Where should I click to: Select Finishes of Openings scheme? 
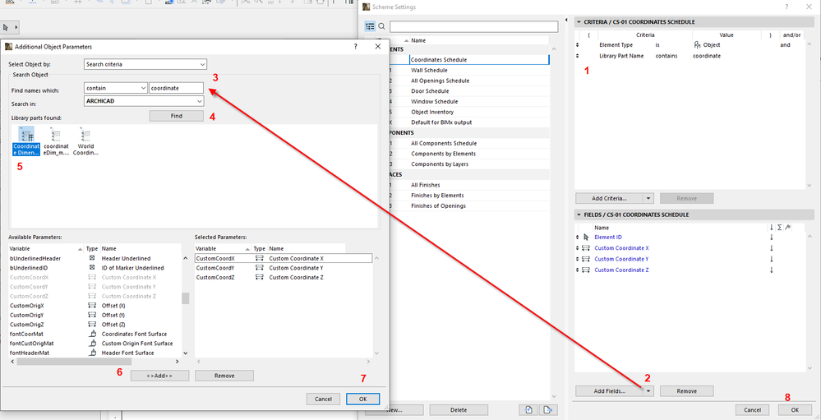pos(438,205)
